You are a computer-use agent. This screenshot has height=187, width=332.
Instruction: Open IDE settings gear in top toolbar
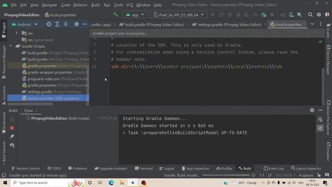tap(319, 15)
